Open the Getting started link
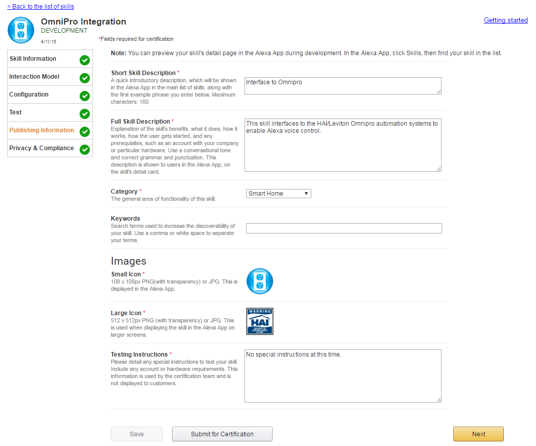The width and height of the screenshot is (536, 446). [505, 20]
